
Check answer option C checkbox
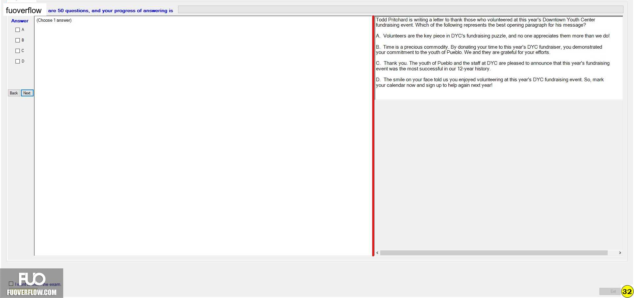18,51
